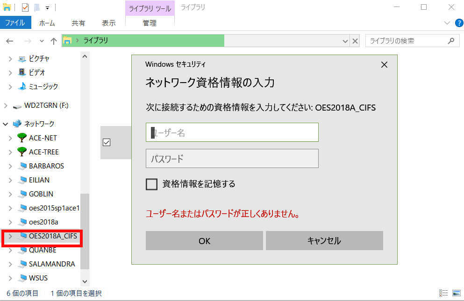Open the recent locations dropdown arrow
464x301 pixels.
coord(42,41)
